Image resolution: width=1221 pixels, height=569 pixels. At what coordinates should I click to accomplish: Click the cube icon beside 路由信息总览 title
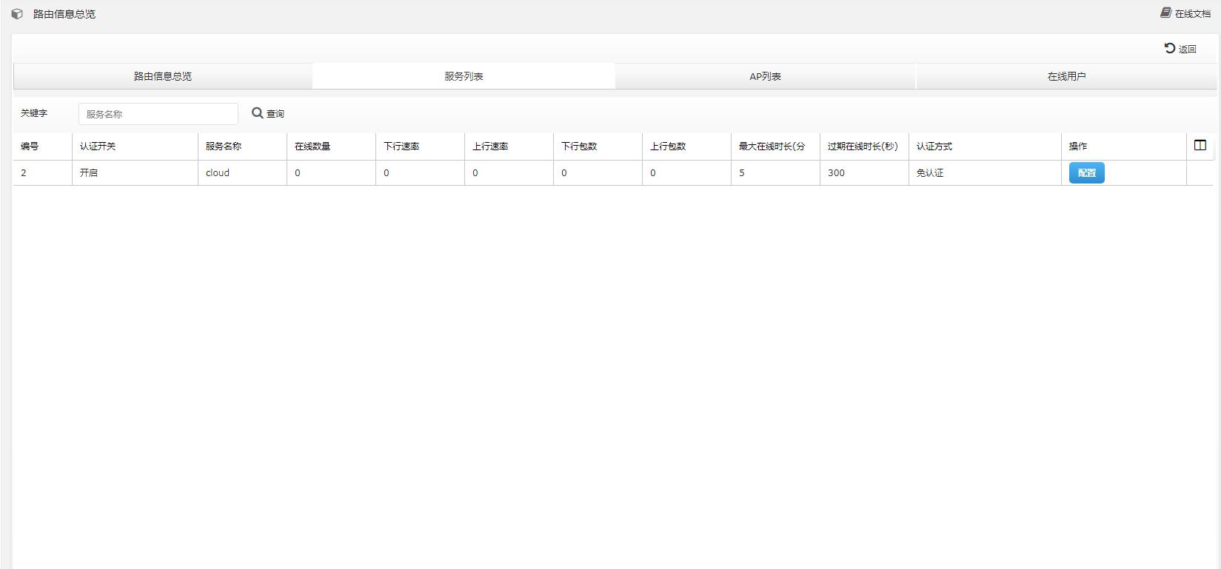tap(17, 14)
